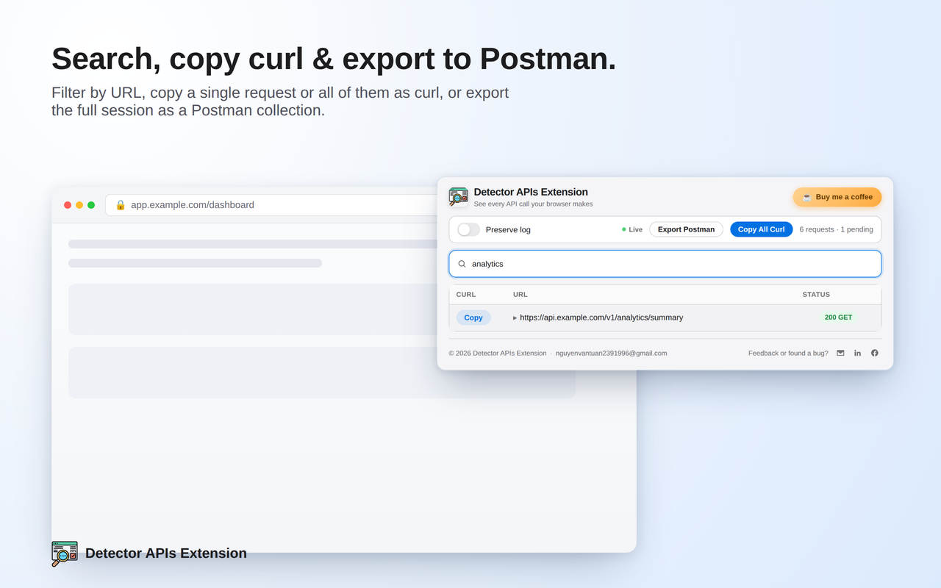Close the browser window with the red dot

coord(68,205)
